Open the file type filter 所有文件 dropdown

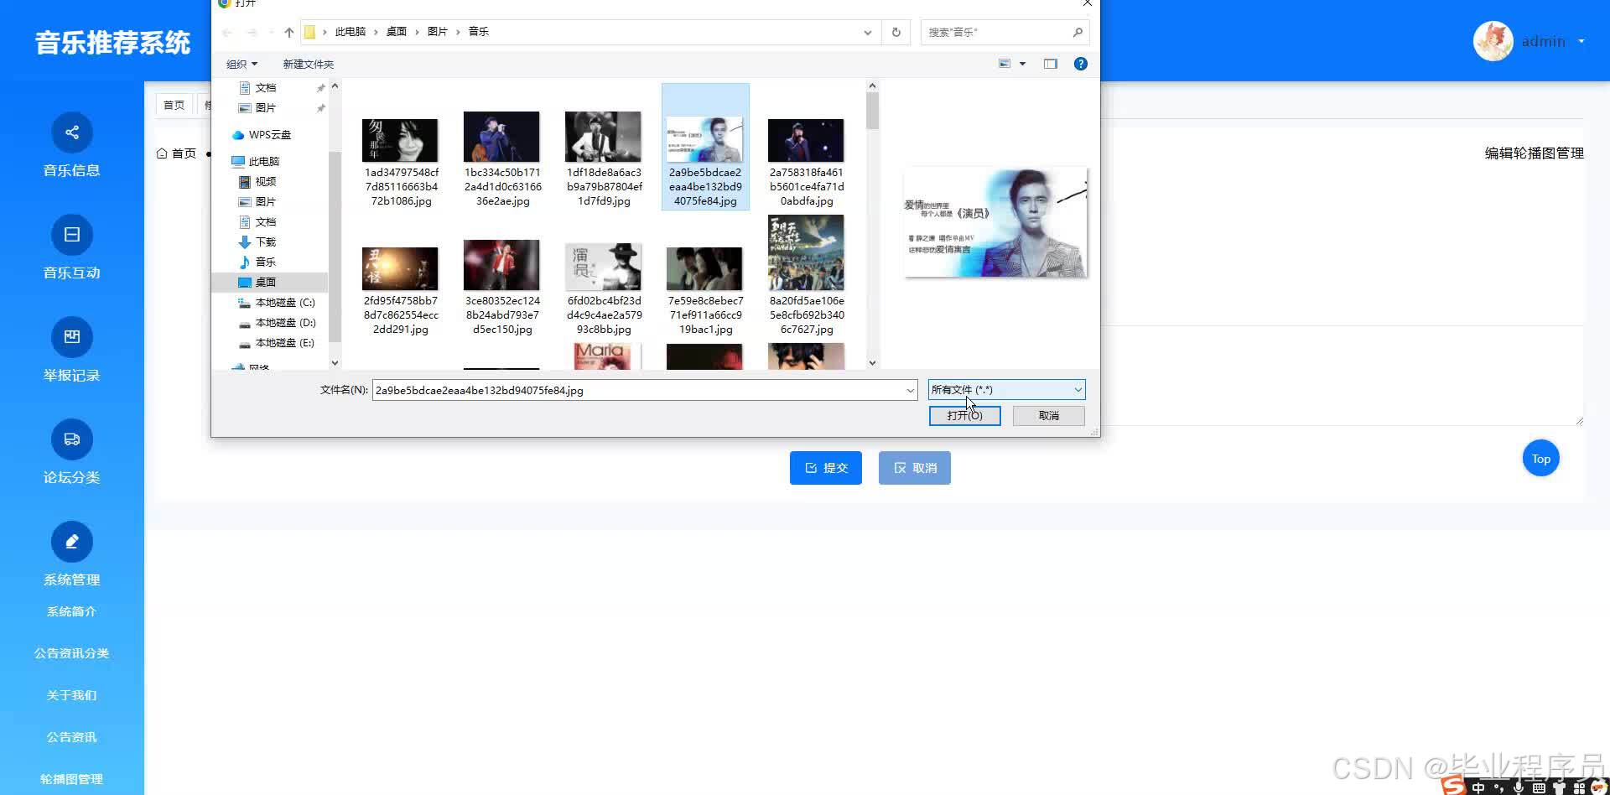coord(1006,390)
